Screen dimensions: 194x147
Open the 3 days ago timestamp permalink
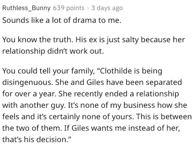point(107,8)
